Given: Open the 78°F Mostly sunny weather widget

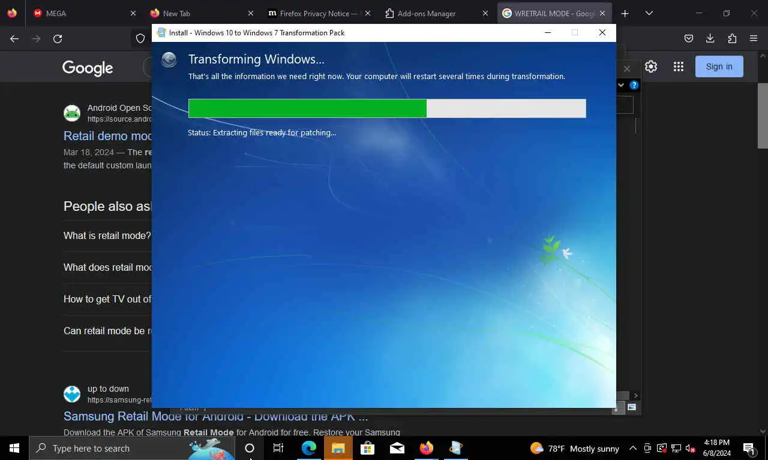Looking at the screenshot, I should pyautogui.click(x=575, y=448).
